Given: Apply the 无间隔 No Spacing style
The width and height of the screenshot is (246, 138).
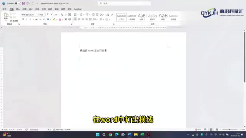Looking at the screenshot, I should [x=131, y=17].
